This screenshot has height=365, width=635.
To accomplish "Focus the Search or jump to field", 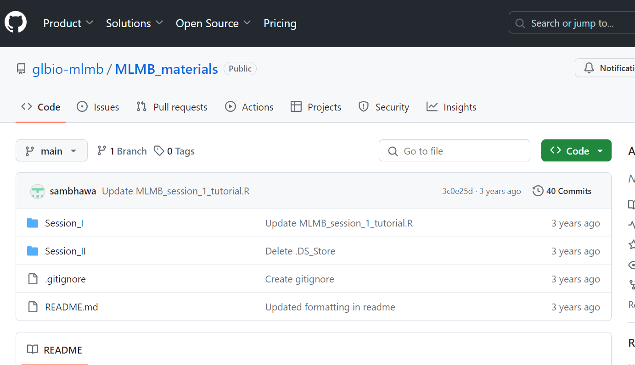I will click(572, 23).
